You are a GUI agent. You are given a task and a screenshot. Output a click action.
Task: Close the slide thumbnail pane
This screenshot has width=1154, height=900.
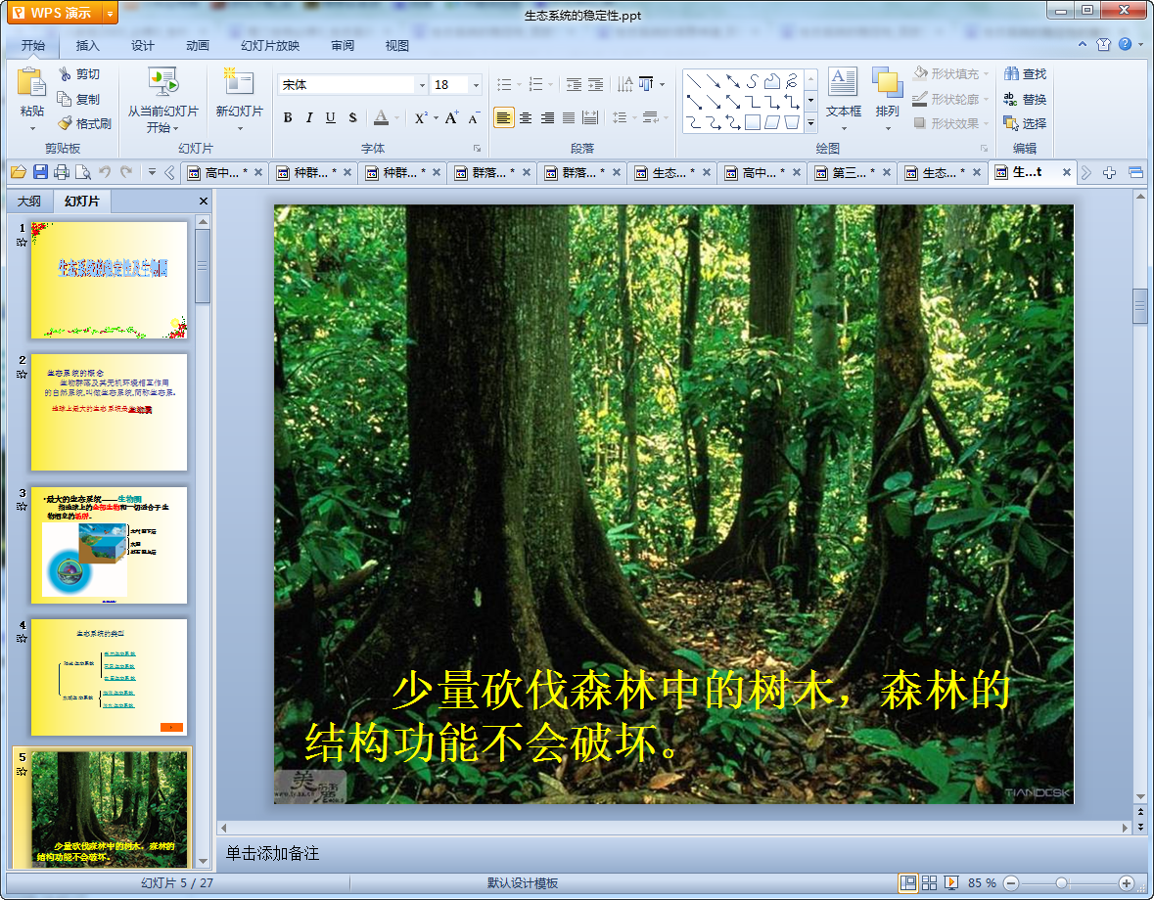click(204, 201)
